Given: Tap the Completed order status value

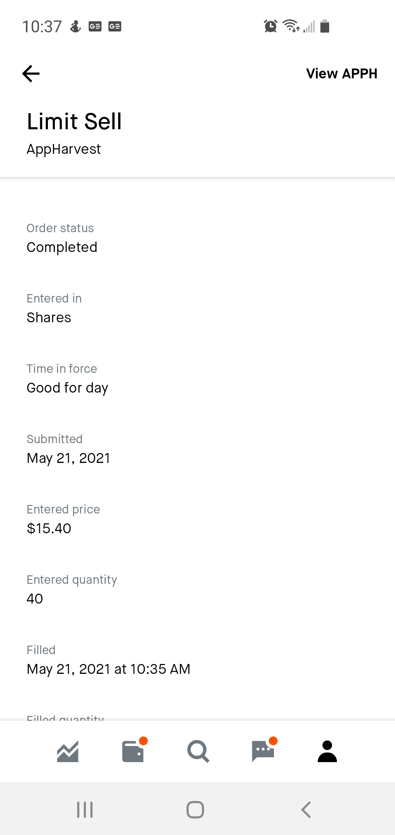Looking at the screenshot, I should click(x=62, y=247).
